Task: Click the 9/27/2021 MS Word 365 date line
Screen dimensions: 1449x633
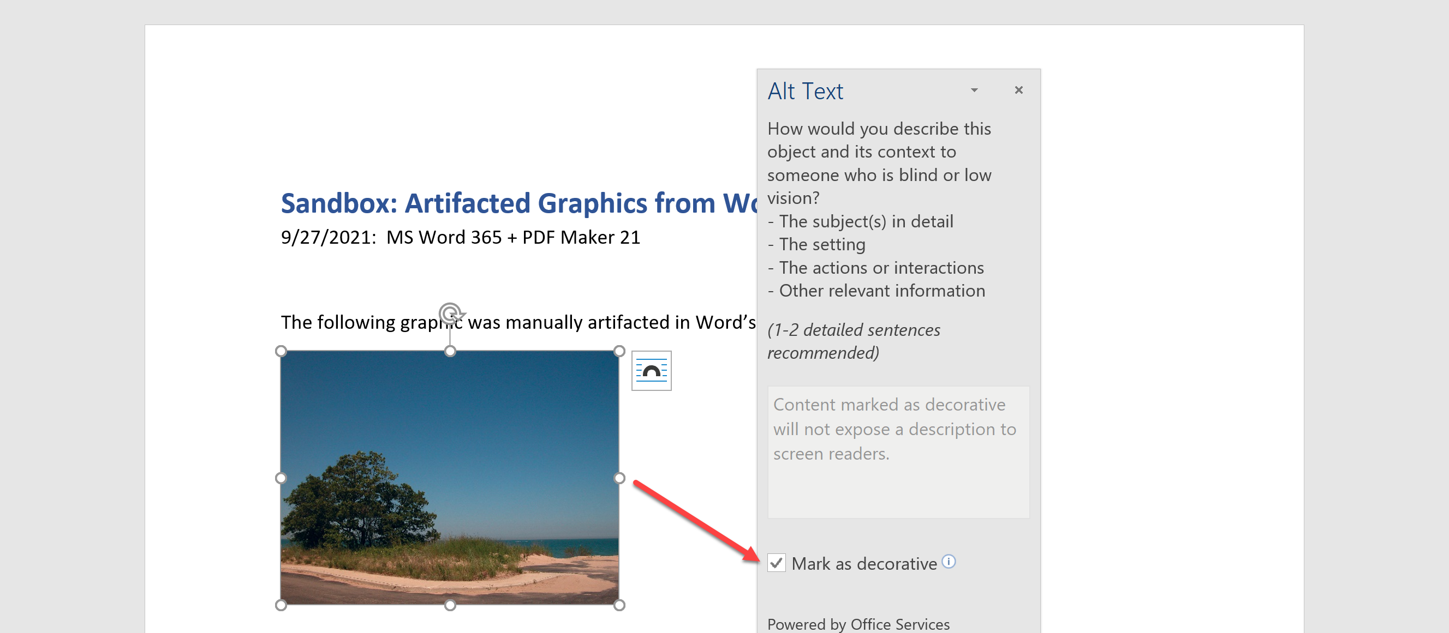Action: [x=460, y=237]
